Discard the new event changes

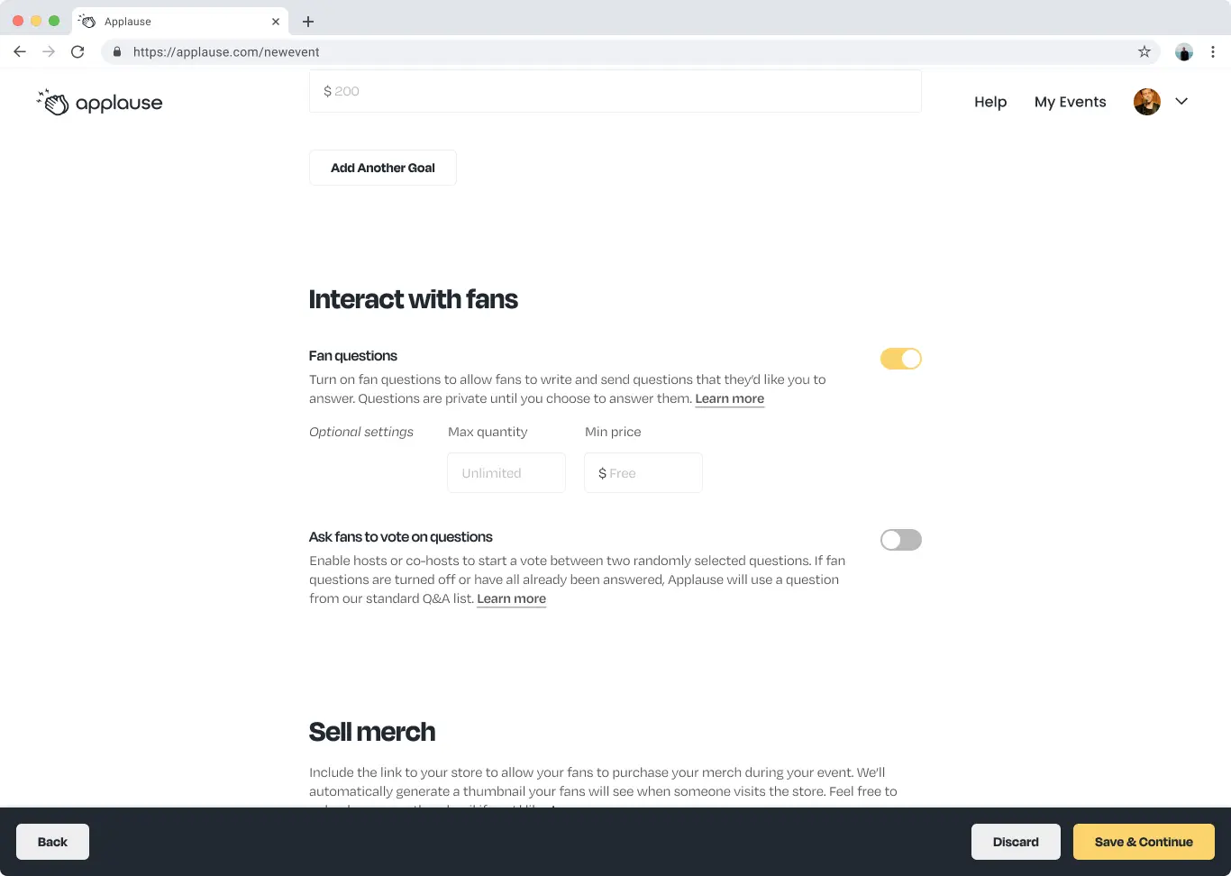(1016, 842)
